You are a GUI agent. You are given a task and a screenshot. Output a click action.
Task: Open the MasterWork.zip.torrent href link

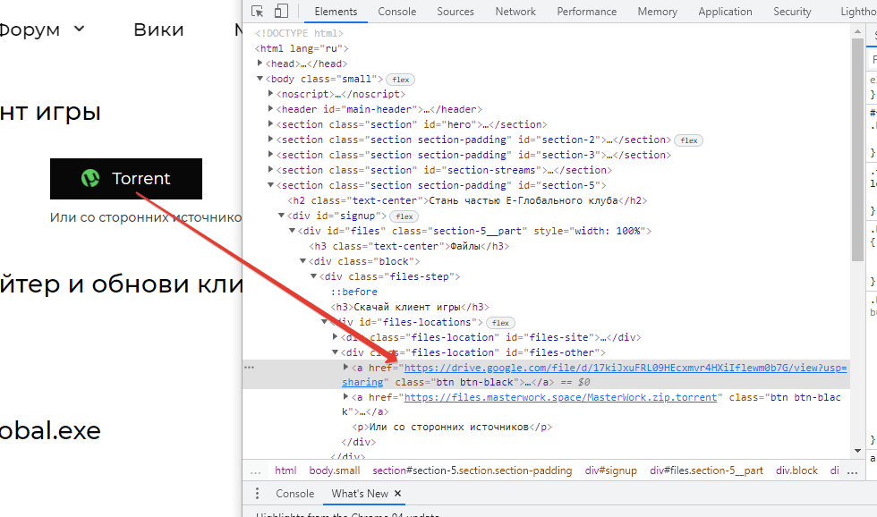coord(560,397)
